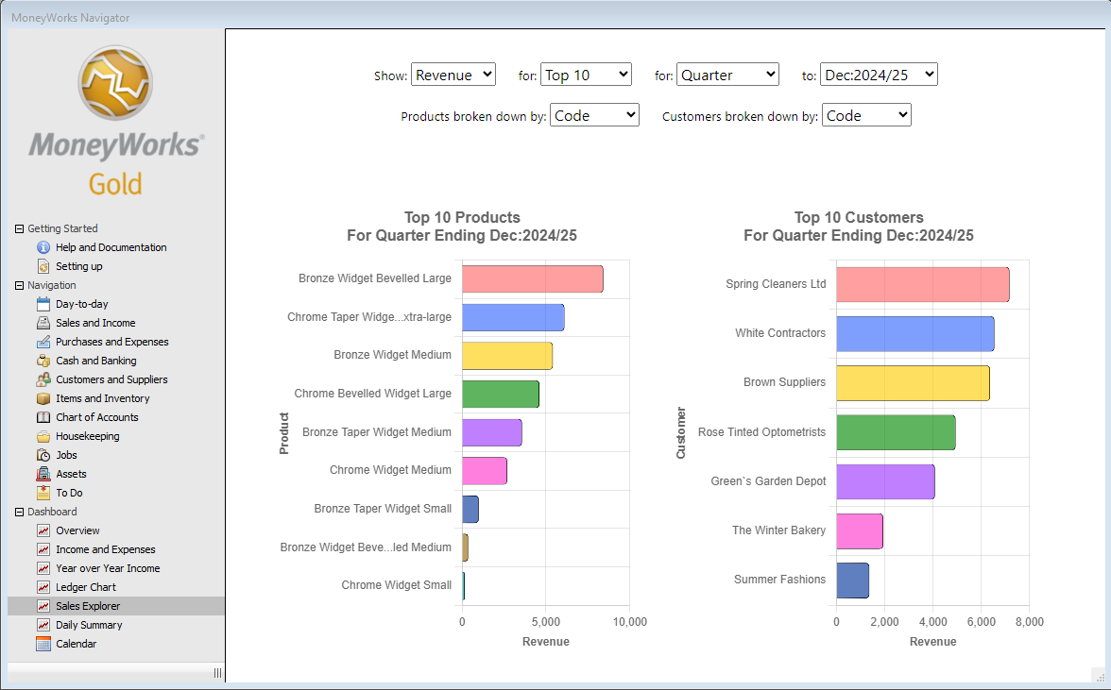
Task: Collapse the Getting Started section
Action: (19, 228)
